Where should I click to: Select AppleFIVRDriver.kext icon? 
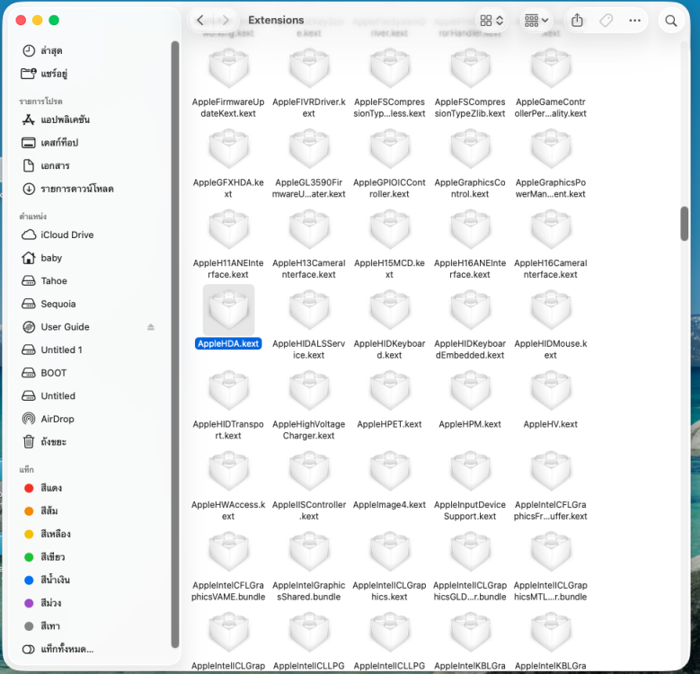pyautogui.click(x=309, y=68)
